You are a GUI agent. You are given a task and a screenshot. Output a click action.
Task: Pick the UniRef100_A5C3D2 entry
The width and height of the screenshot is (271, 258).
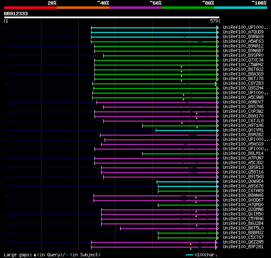(243, 163)
